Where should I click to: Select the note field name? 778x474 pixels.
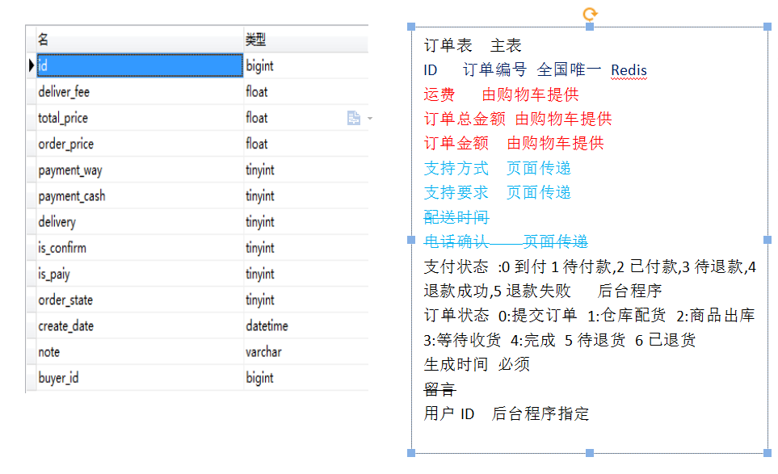tap(49, 352)
